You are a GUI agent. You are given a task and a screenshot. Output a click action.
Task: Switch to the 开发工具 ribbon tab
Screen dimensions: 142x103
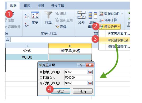58,6
